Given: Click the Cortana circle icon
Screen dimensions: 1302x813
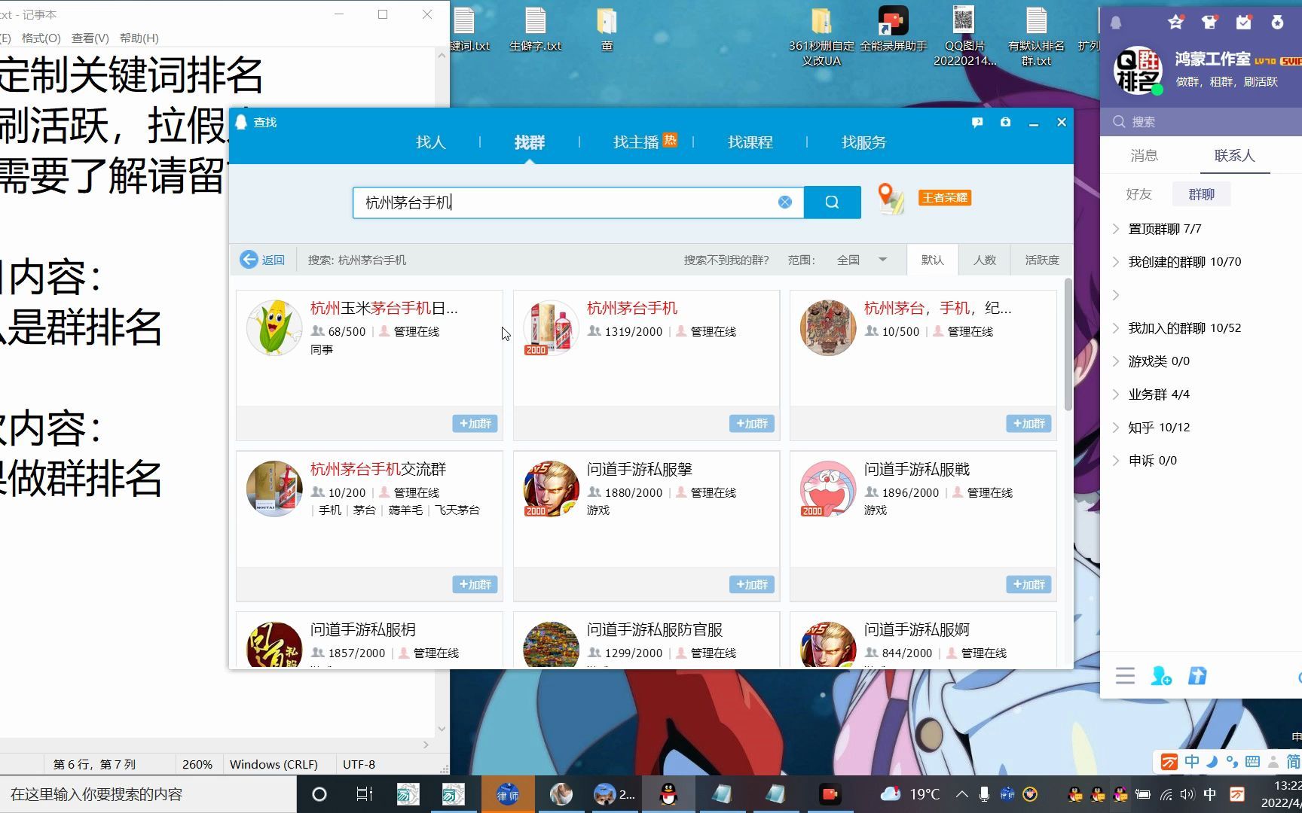Looking at the screenshot, I should tap(319, 794).
